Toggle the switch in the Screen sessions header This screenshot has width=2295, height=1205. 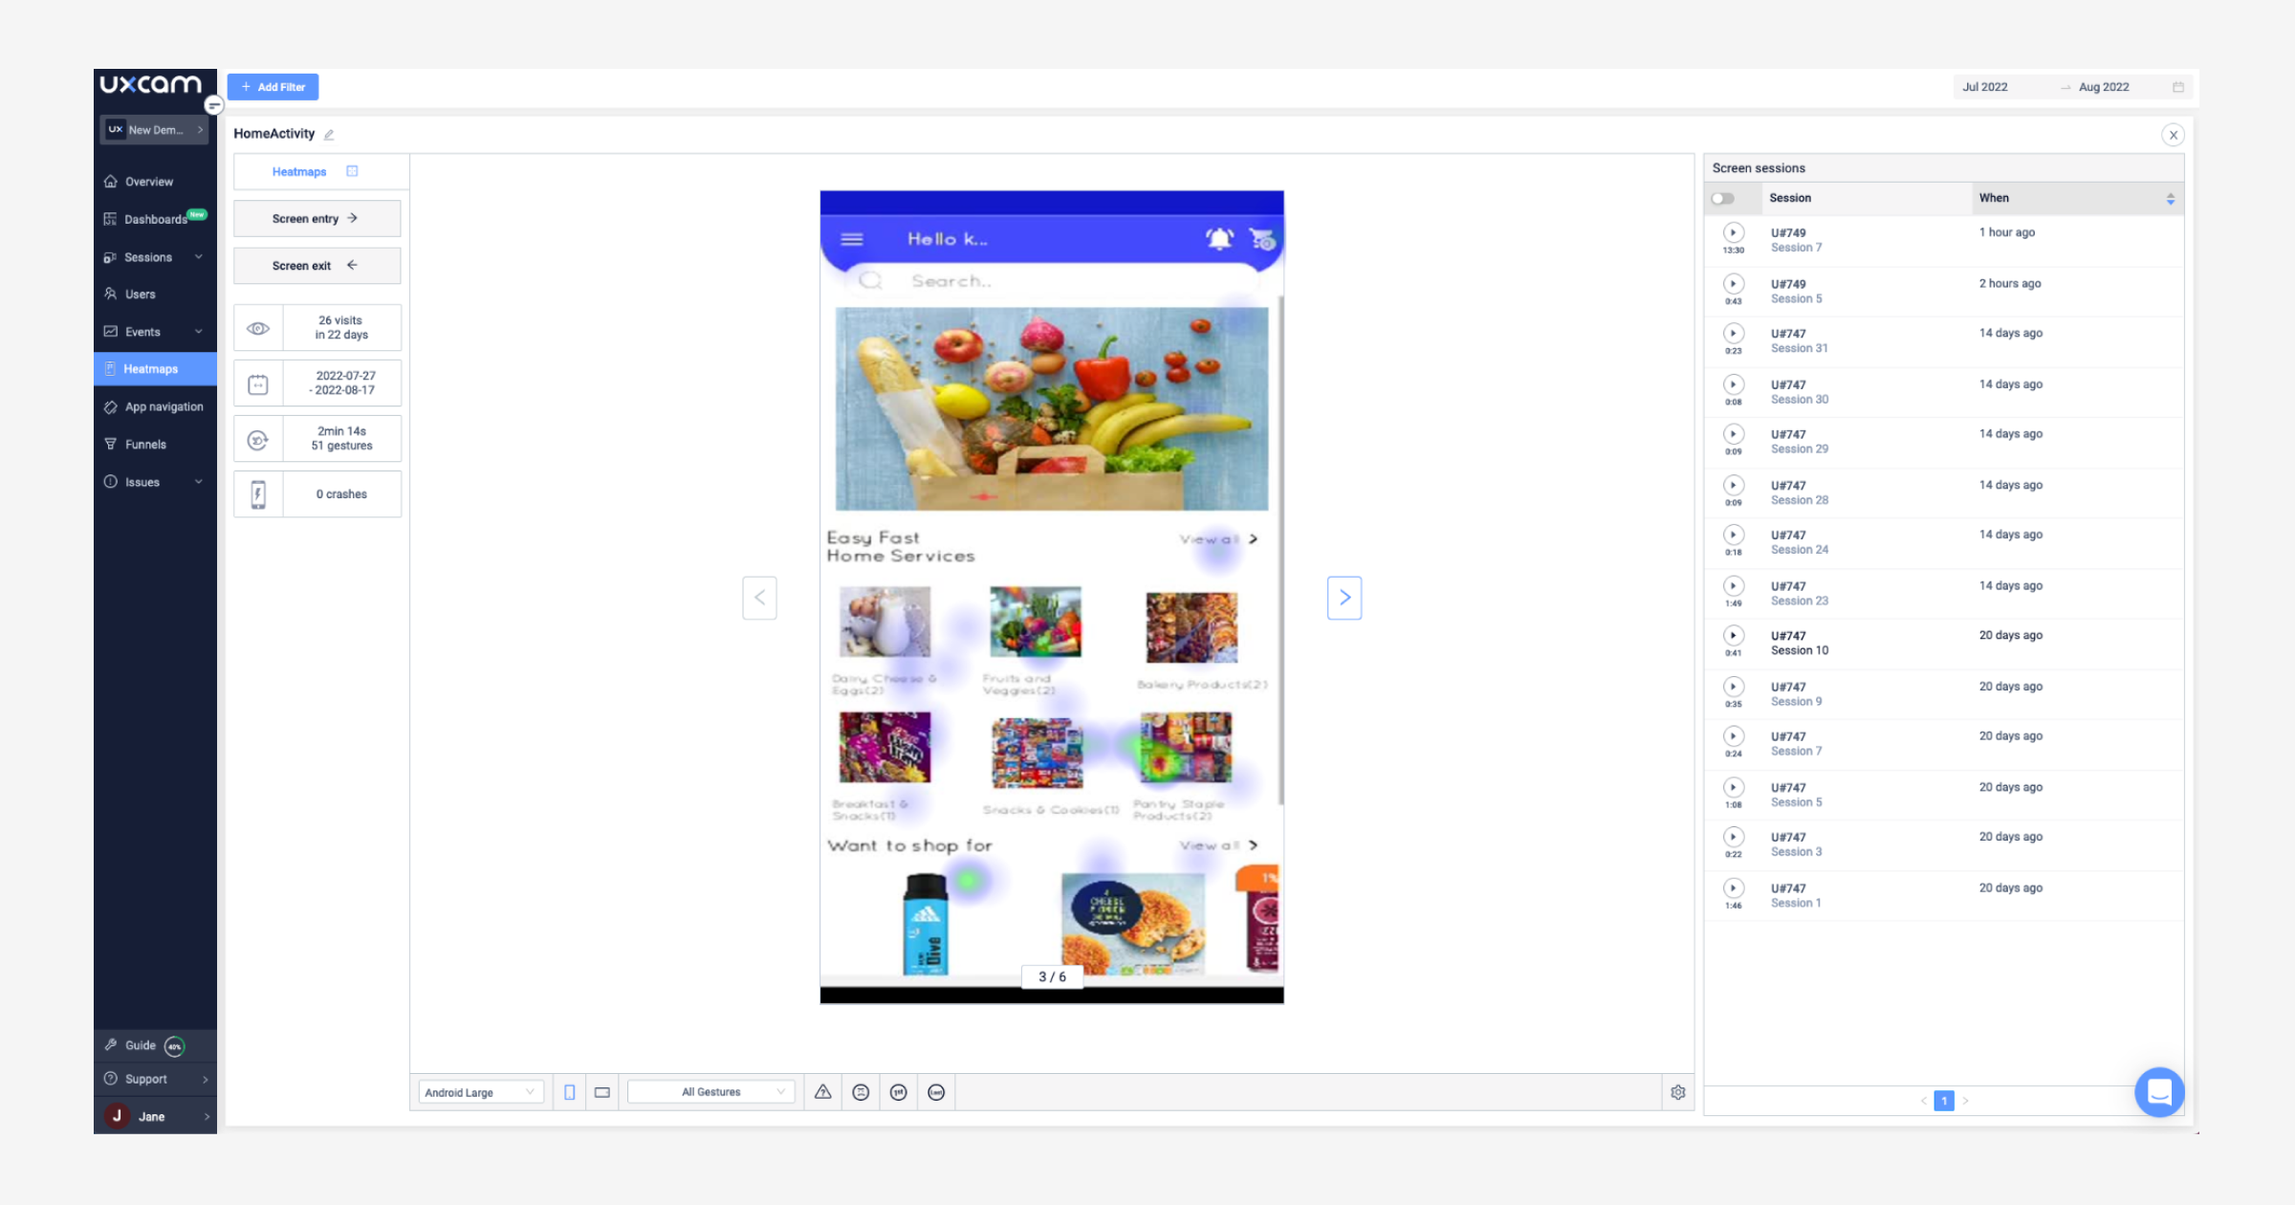pos(1725,198)
